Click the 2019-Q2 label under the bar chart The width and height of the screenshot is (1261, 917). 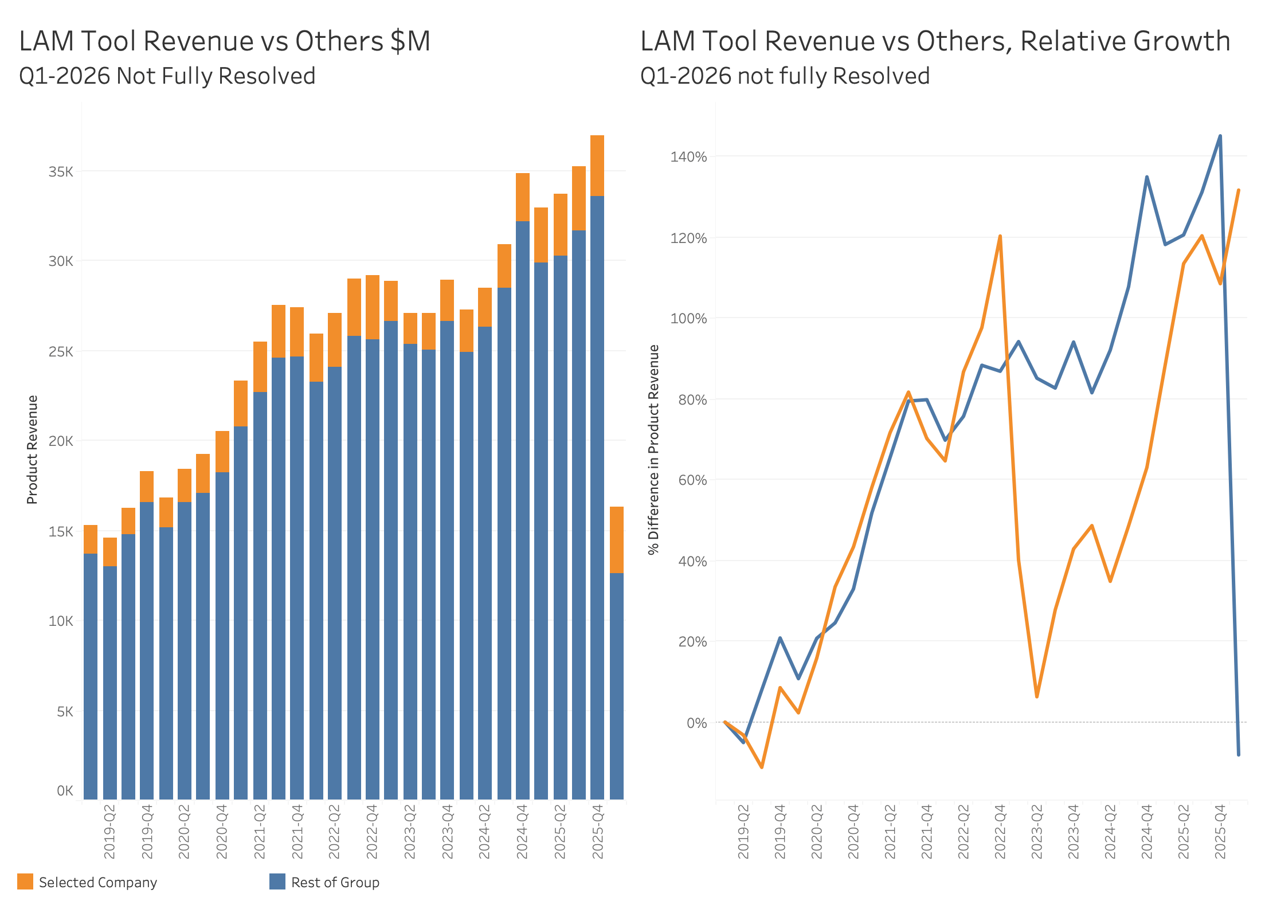click(109, 832)
